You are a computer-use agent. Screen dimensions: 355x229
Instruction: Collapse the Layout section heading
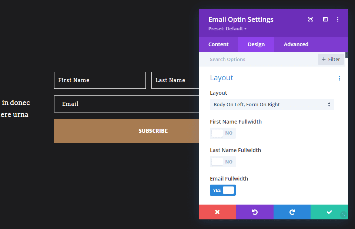(221, 78)
